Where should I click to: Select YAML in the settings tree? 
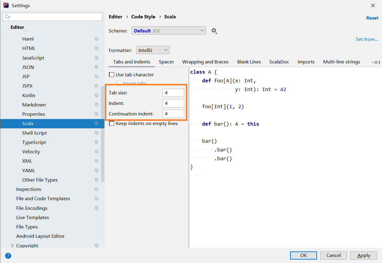[x=29, y=170]
